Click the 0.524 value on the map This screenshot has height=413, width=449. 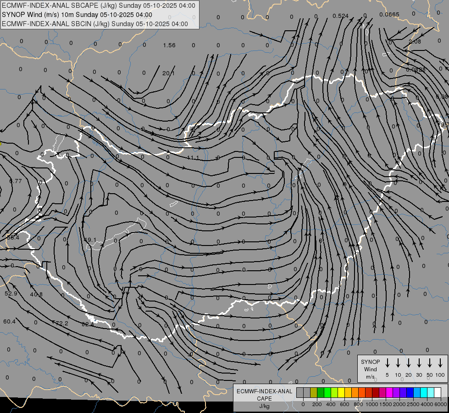[x=340, y=16]
